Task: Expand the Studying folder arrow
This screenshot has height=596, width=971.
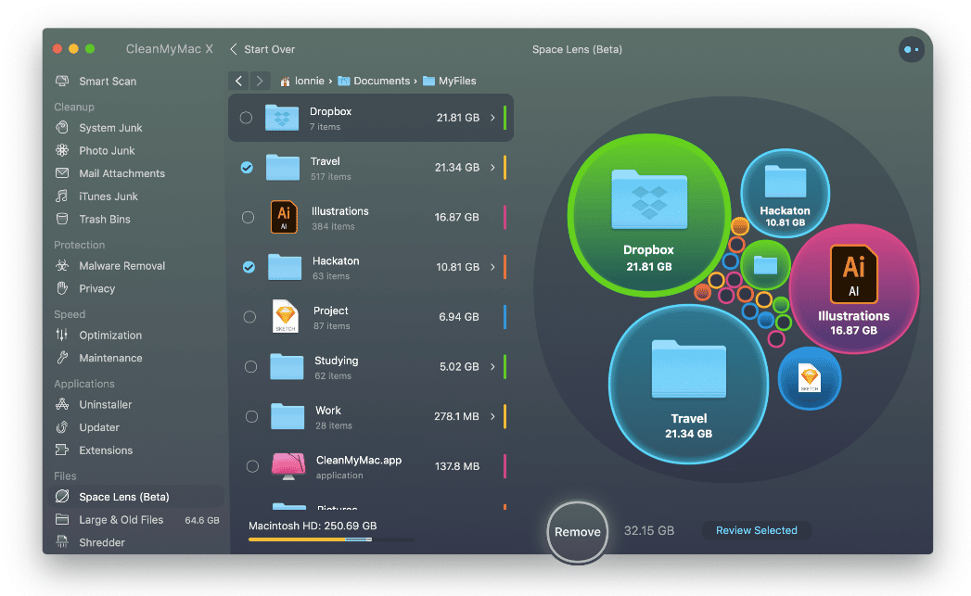Action: (492, 367)
